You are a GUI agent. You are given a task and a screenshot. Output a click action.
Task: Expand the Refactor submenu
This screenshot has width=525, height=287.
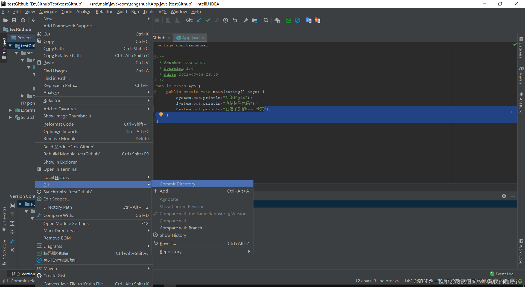click(x=94, y=100)
